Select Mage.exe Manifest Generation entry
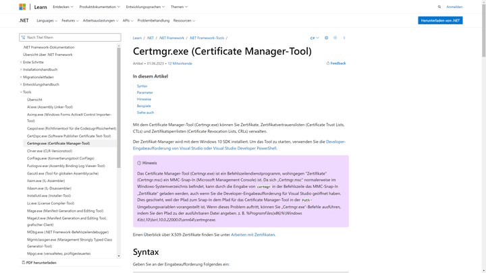Image resolution: width=486 pixels, height=273 pixels. tap(65, 211)
